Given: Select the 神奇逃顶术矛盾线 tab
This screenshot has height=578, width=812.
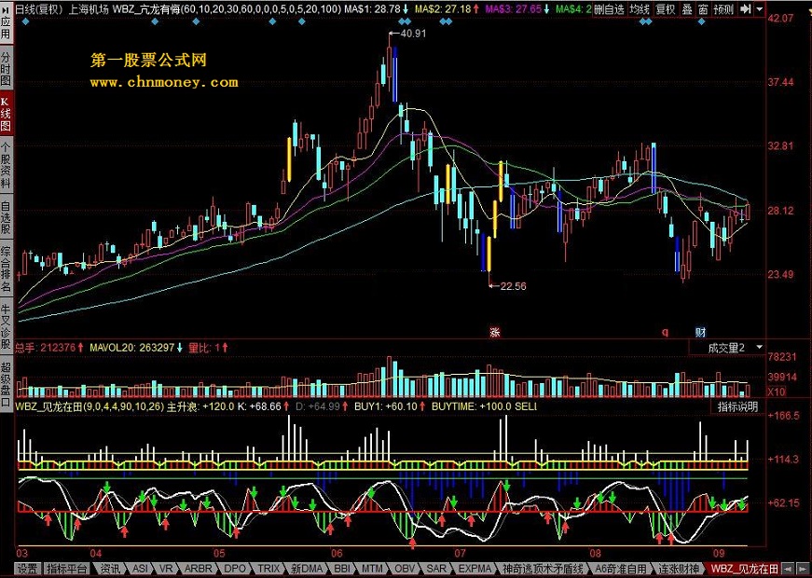Looking at the screenshot, I should pos(543,569).
